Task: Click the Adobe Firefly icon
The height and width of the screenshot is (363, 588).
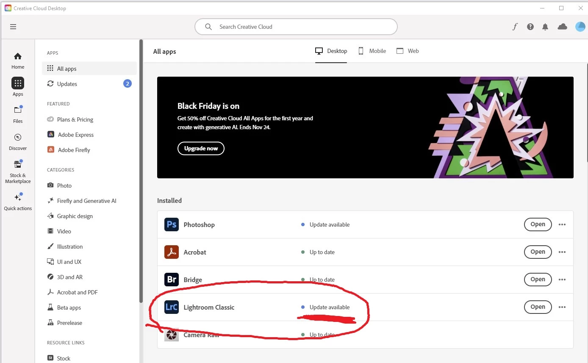Action: coord(50,150)
